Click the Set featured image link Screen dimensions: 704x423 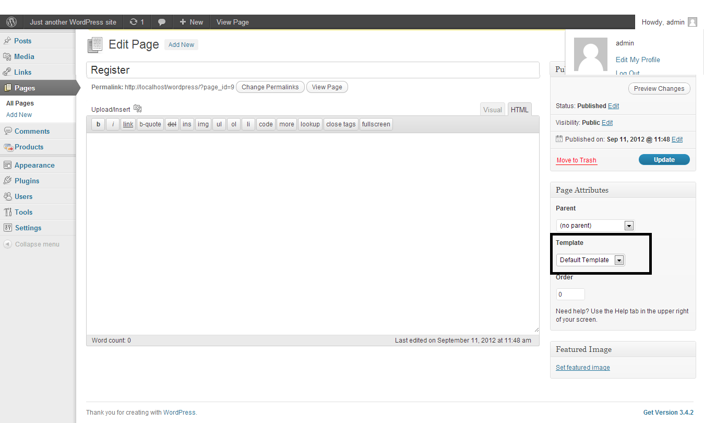pos(583,368)
